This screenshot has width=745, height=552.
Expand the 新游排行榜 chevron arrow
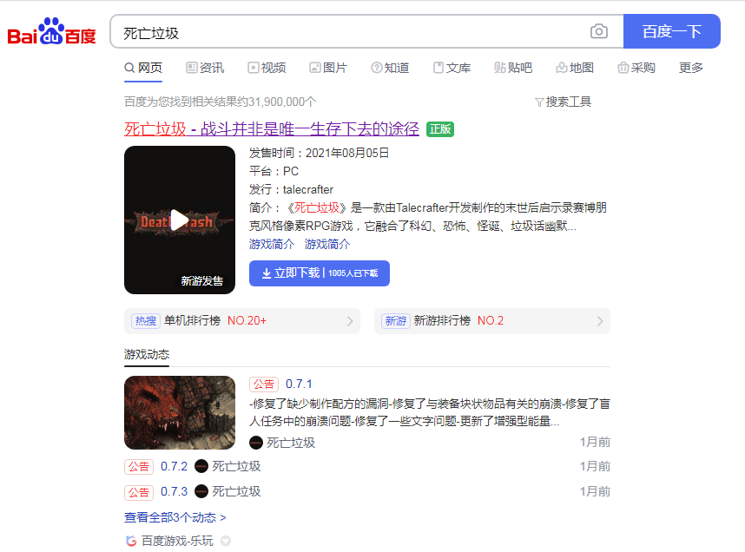point(600,321)
